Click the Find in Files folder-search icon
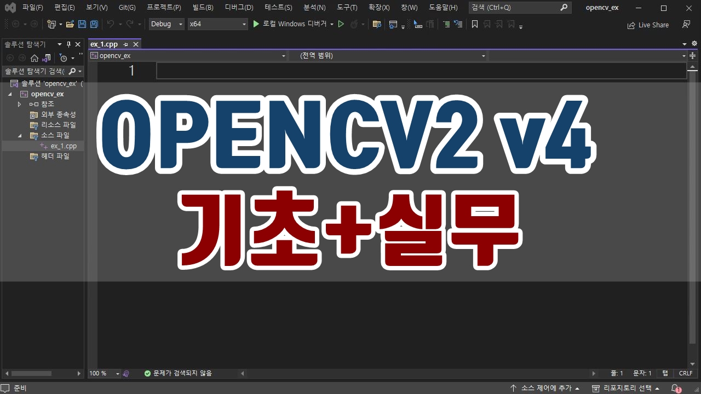This screenshot has height=394, width=701. click(377, 24)
